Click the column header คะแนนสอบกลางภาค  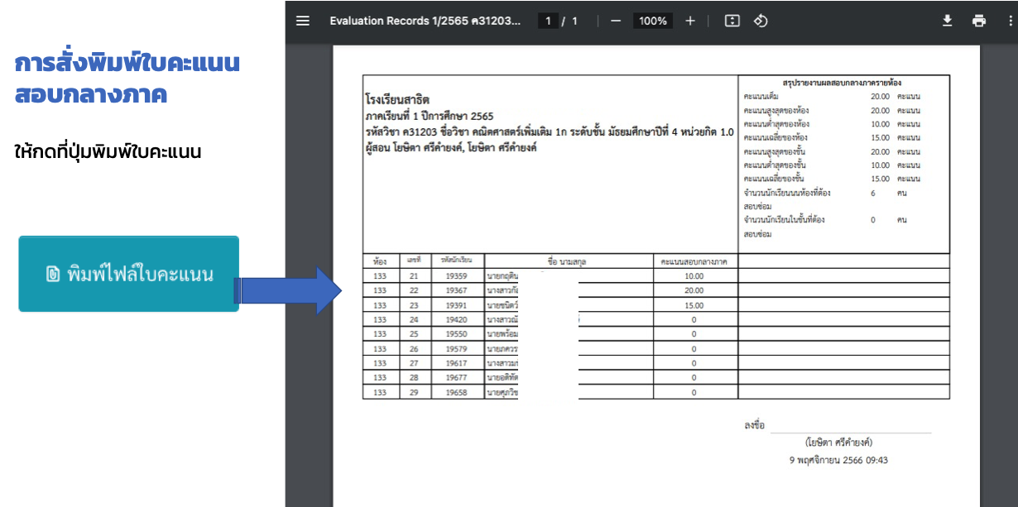tap(694, 261)
